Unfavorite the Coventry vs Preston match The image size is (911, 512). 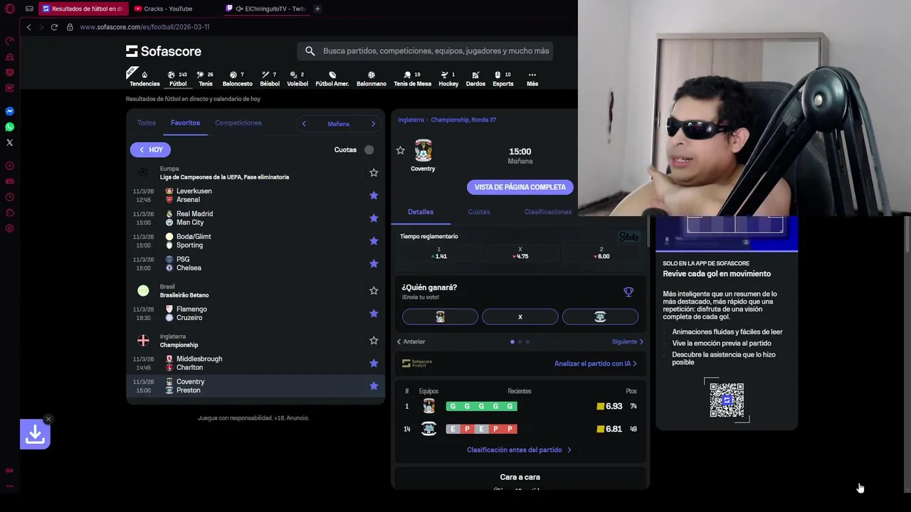coord(374,386)
